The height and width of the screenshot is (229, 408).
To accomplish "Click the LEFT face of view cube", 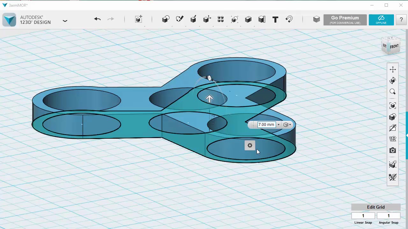I will [x=385, y=46].
